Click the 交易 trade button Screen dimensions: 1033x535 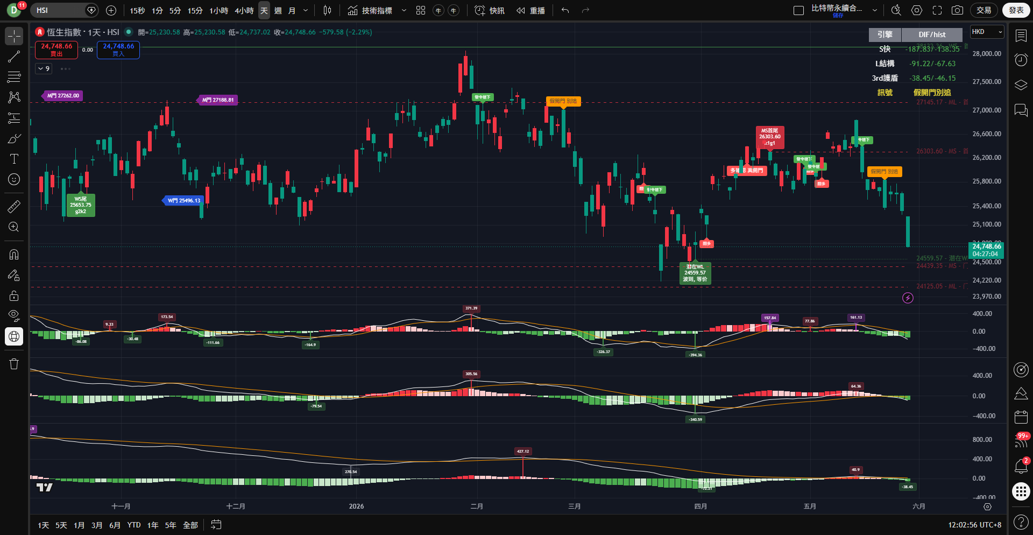984,10
